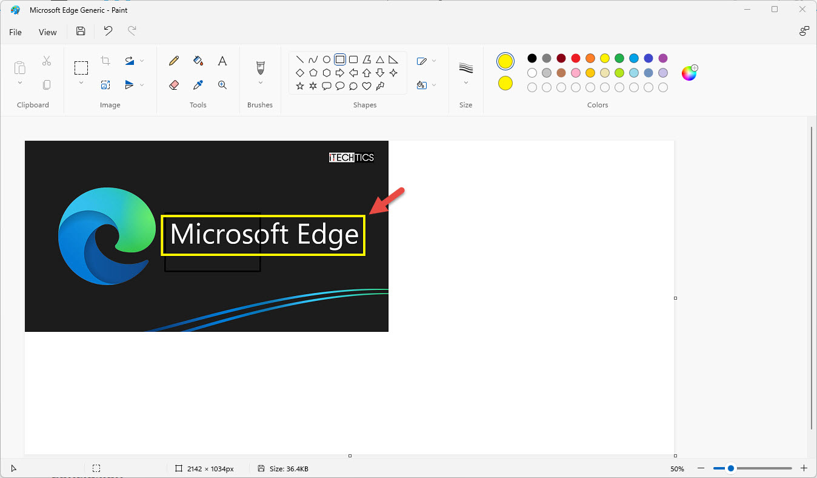Open the Edit colors wheel
Viewport: 817px width, 478px height.
[x=690, y=73]
